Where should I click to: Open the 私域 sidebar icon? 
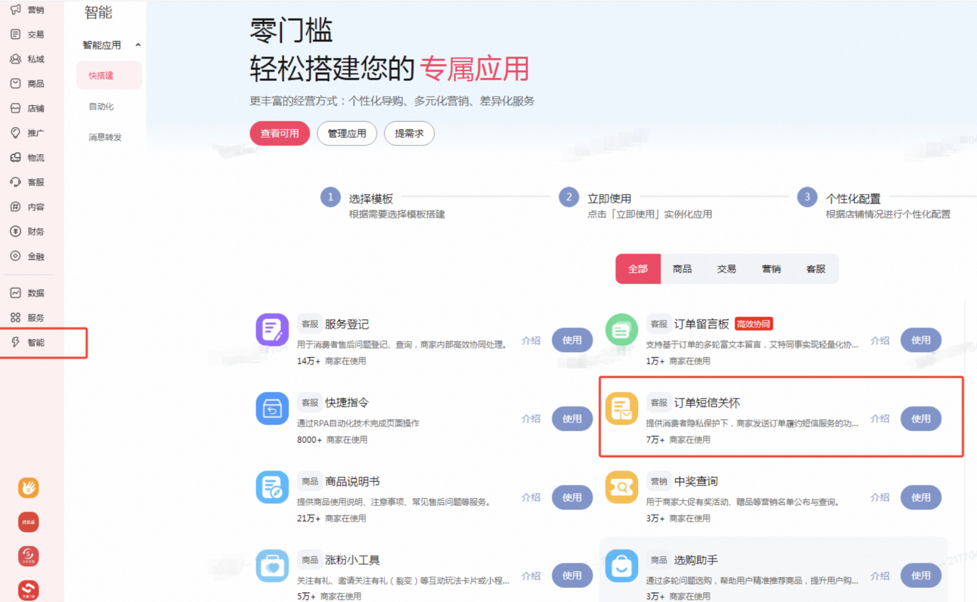coord(16,59)
